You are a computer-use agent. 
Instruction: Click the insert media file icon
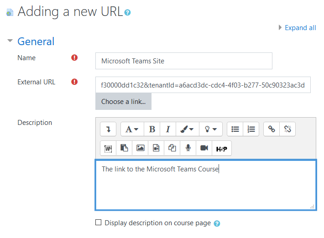click(x=156, y=148)
